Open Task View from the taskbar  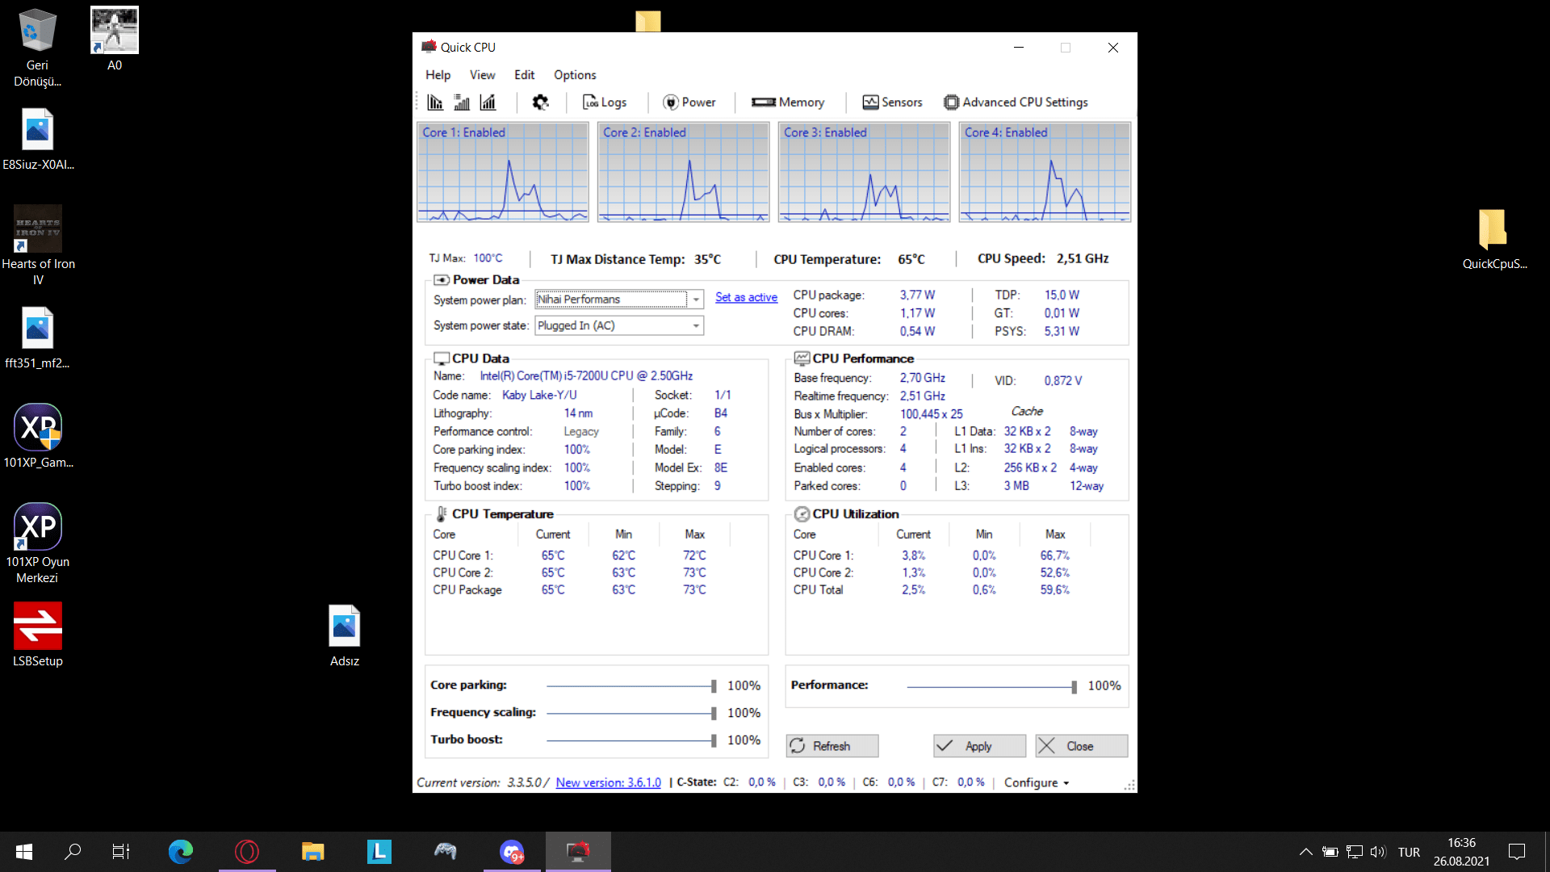pos(121,852)
